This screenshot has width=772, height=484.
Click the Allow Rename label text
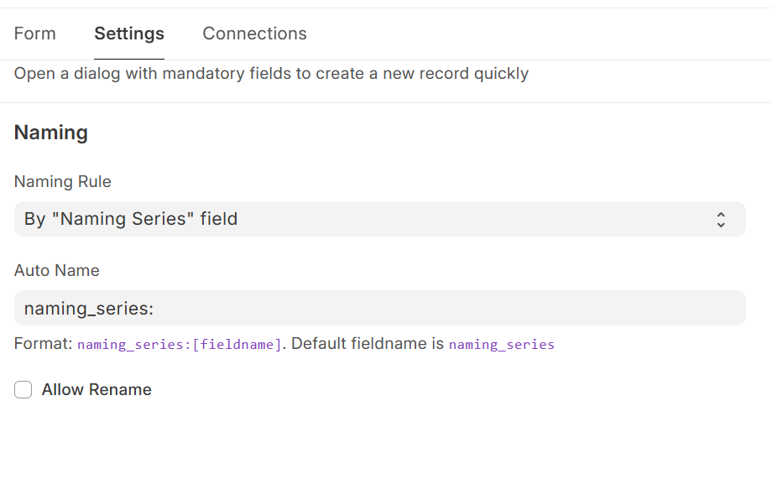[x=96, y=389]
